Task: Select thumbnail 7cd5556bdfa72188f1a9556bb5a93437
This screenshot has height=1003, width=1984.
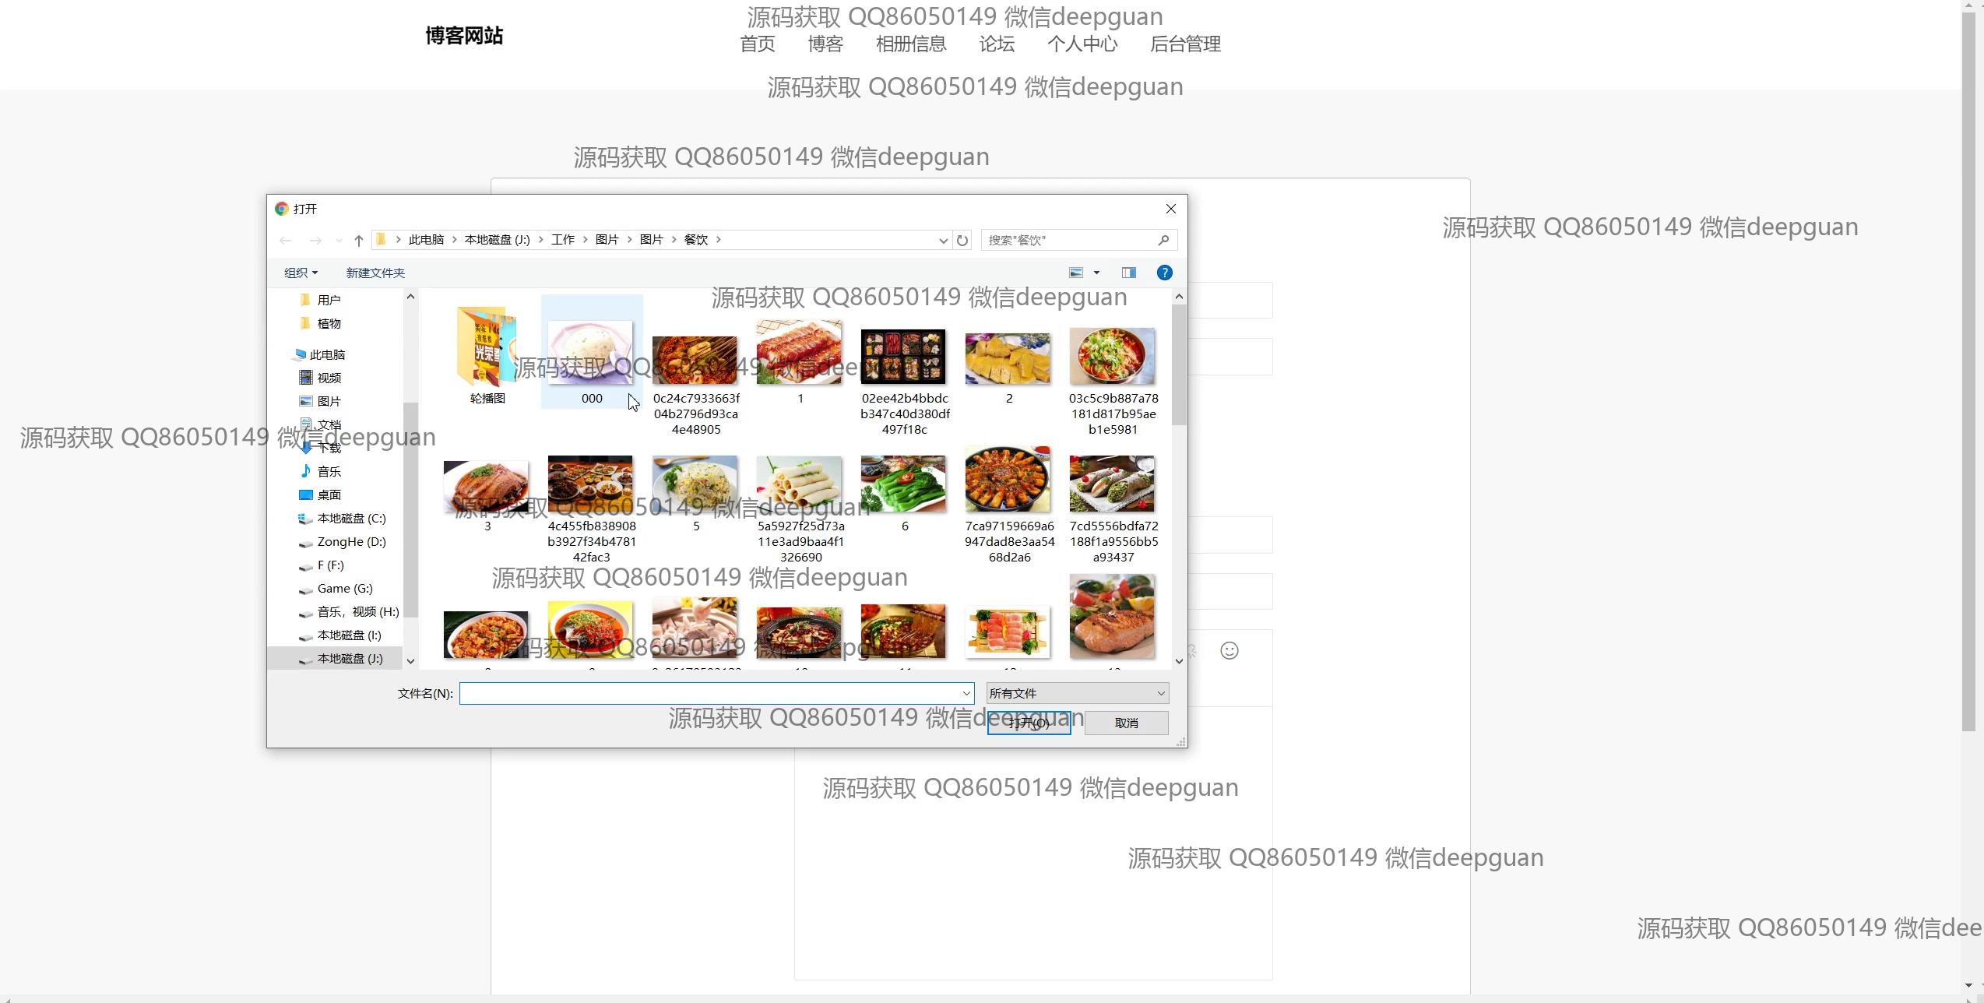Action: [1113, 484]
